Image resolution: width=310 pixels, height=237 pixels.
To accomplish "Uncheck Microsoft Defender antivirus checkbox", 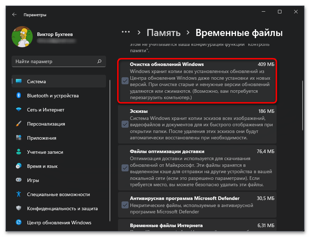I will 125,205.
